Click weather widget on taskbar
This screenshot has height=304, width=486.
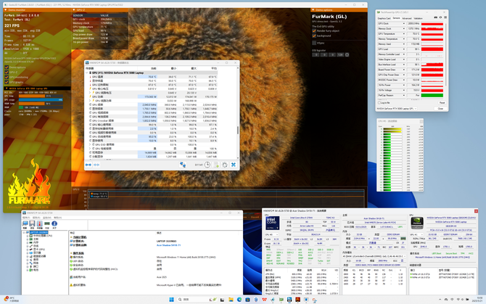(x=11, y=300)
